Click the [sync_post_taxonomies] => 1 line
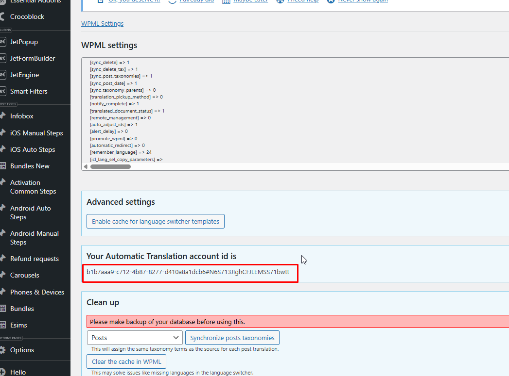Viewport: 509px width, 376px height. tap(121, 76)
